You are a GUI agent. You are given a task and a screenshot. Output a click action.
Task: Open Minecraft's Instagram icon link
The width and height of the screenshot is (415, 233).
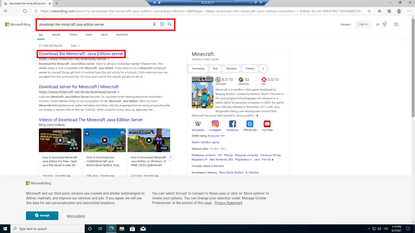pyautogui.click(x=215, y=124)
